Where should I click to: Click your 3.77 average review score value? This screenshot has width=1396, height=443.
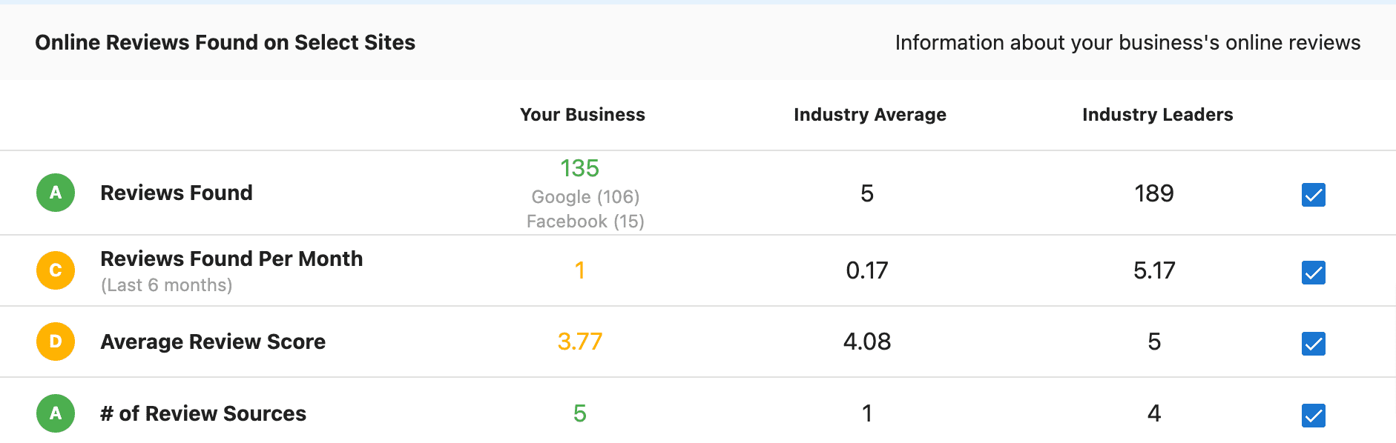(x=580, y=342)
